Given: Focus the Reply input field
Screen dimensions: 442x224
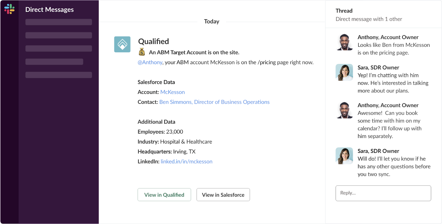Looking at the screenshot, I should (x=383, y=193).
